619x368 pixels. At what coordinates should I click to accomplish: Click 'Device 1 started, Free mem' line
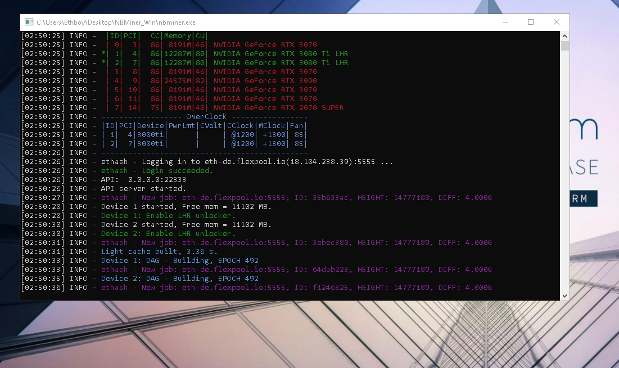click(186, 206)
